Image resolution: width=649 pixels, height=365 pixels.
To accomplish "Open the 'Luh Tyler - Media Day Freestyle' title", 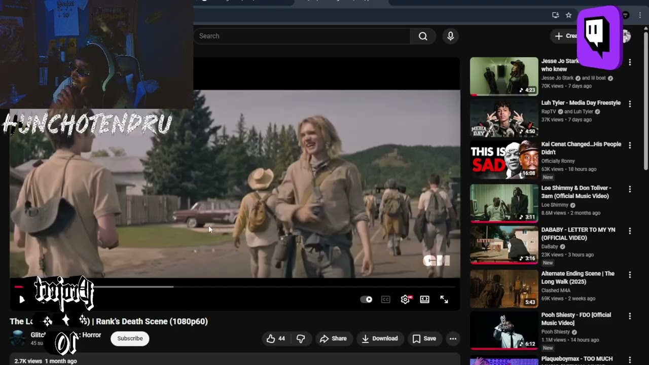I will pos(581,103).
